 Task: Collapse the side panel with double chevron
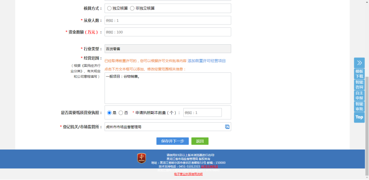pyautogui.click(x=359, y=63)
